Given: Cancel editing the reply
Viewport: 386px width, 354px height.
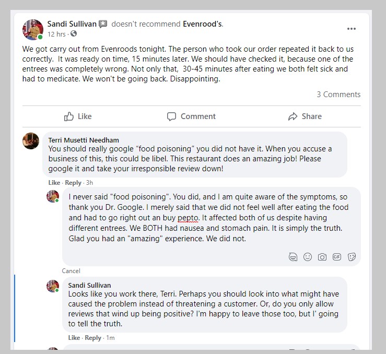Looking at the screenshot, I should click(71, 271).
